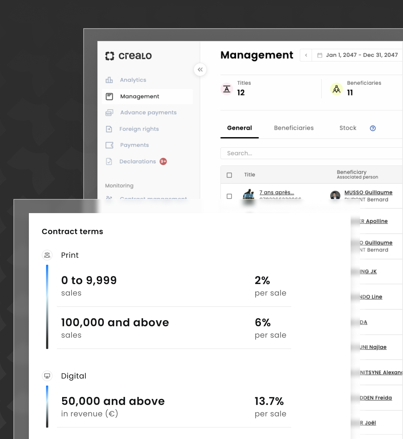This screenshot has height=439, width=403.
Task: Open the top MUSSO Guillaume beneficiary link
Action: [368, 192]
